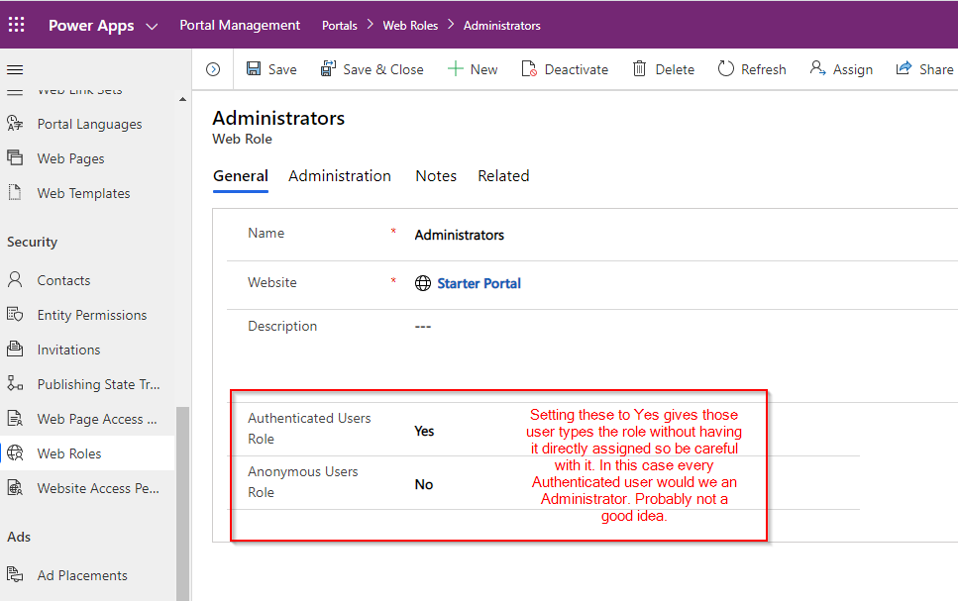Switch to the Notes tab

(436, 176)
